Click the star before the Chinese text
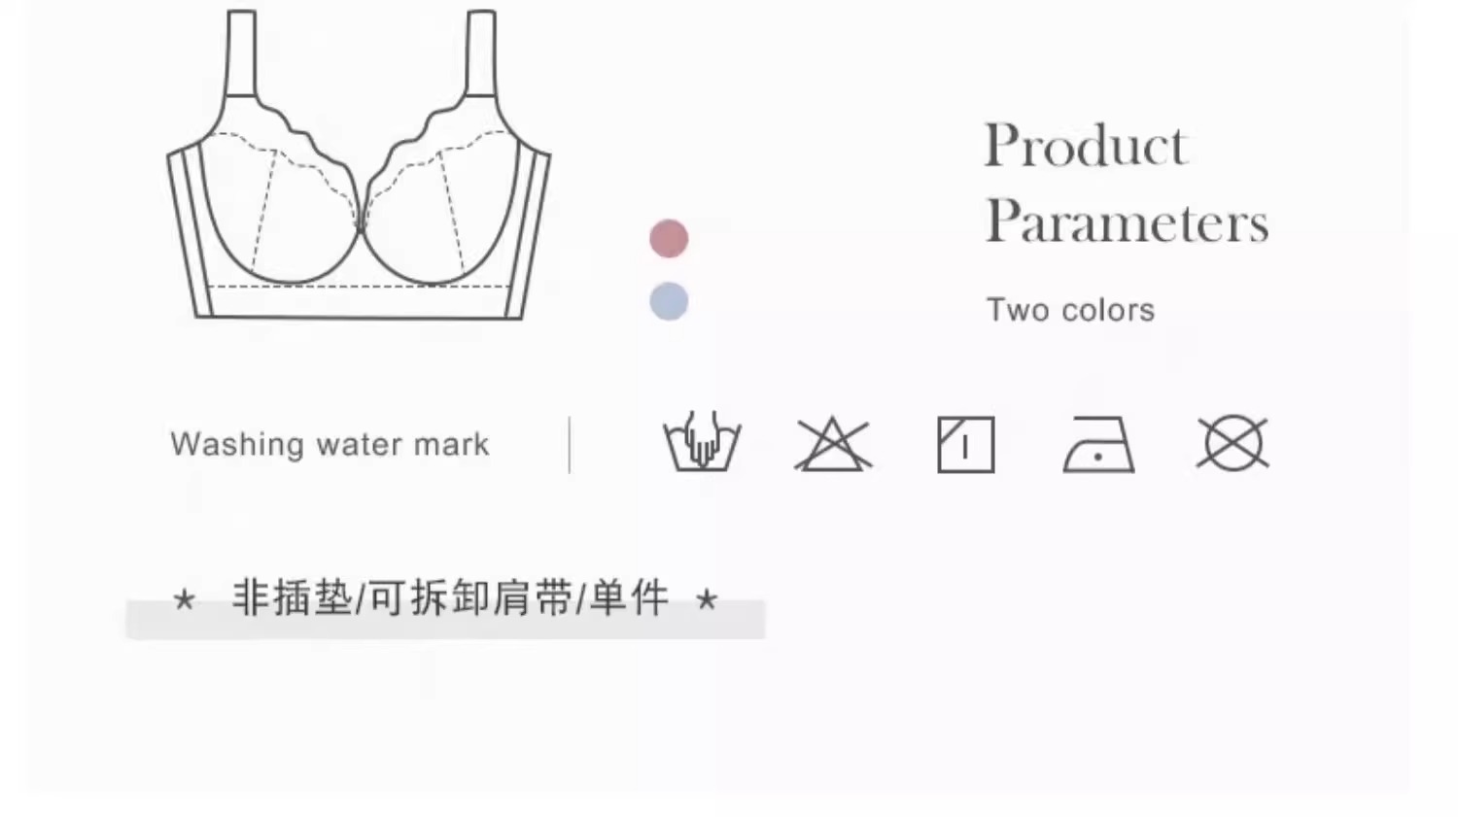Screen dimensions: 1458x817 184,599
